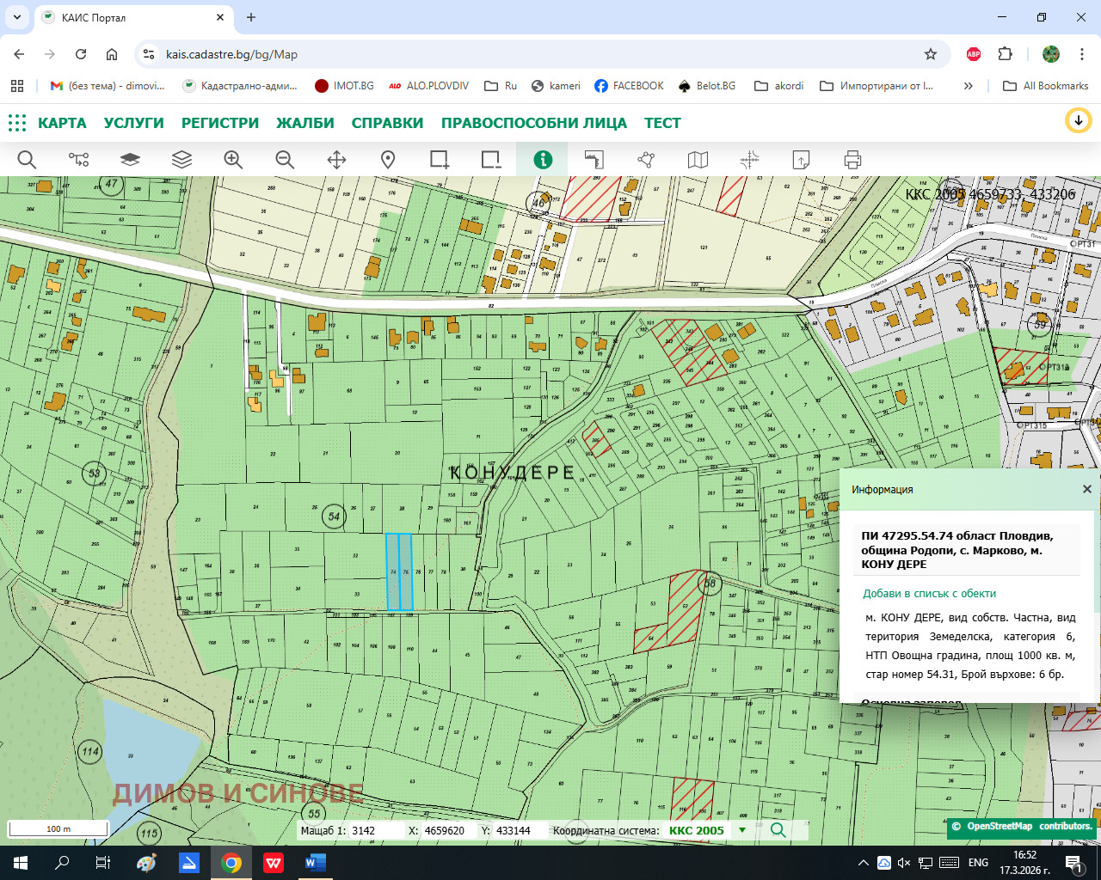1101x880 pixels.
Task: Open the print tool
Action: 852,159
